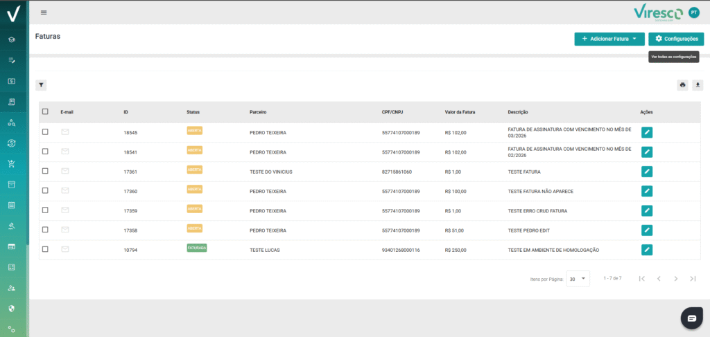Check the box for invoice 18541
Image resolution: width=710 pixels, height=337 pixels.
pyautogui.click(x=45, y=152)
